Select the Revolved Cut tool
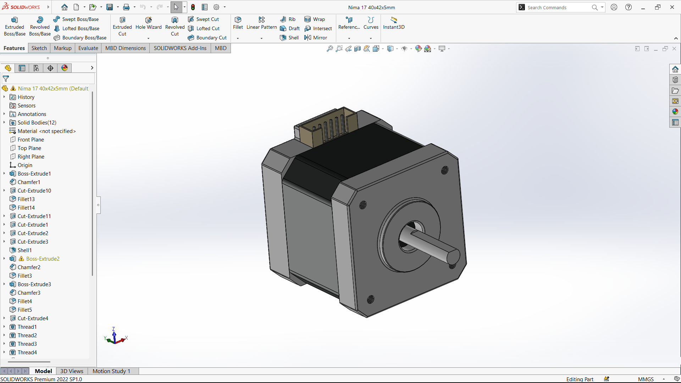 pyautogui.click(x=175, y=26)
